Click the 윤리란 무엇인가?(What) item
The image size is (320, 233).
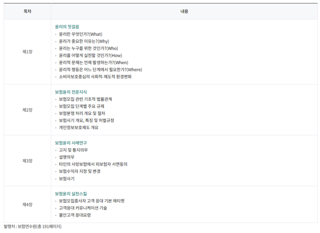point(81,34)
